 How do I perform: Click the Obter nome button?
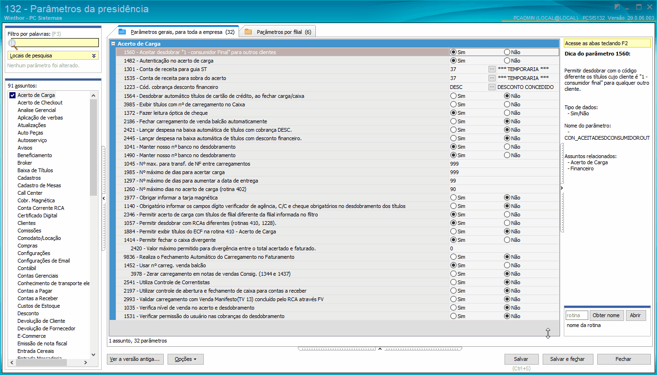pos(606,315)
